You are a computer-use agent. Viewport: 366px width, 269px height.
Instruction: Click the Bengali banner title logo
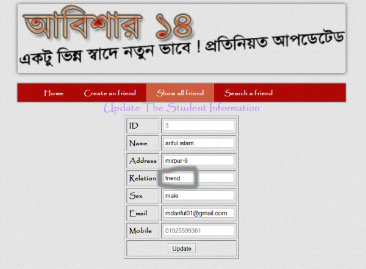click(x=108, y=25)
